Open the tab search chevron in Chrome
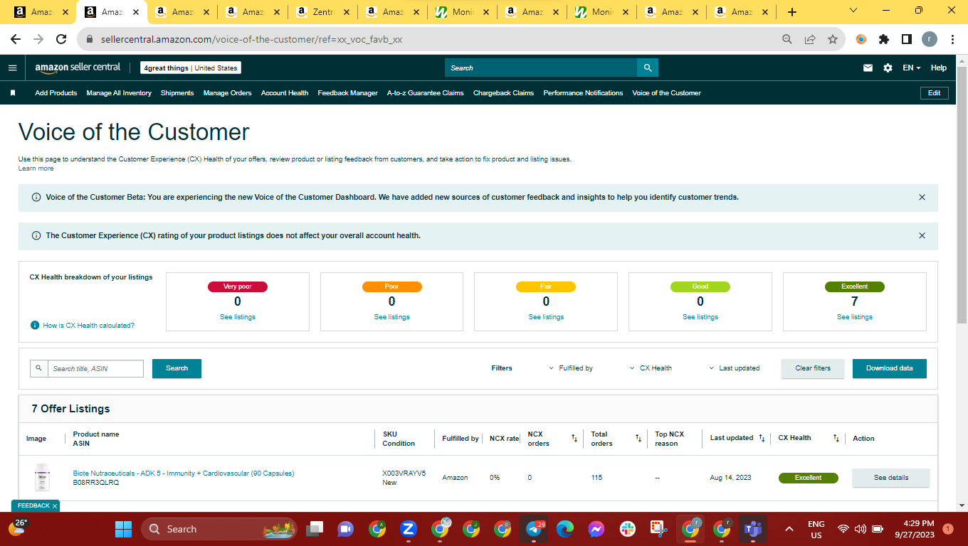968x546 pixels. point(853,11)
